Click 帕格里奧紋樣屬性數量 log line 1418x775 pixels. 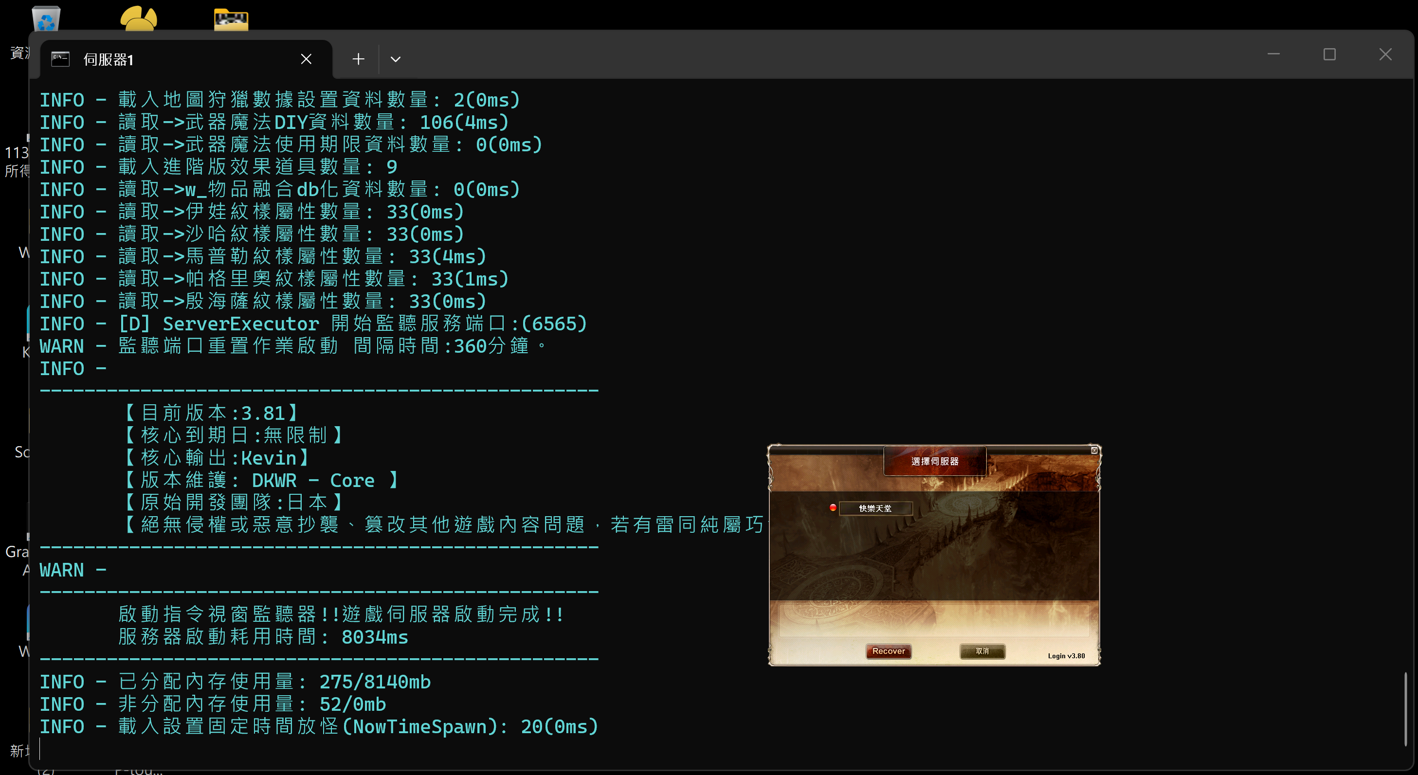click(x=274, y=279)
